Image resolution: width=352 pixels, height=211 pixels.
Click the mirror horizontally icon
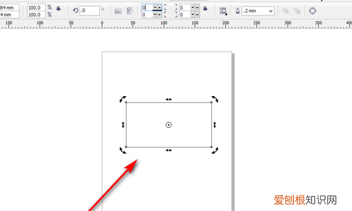pyautogui.click(x=118, y=11)
